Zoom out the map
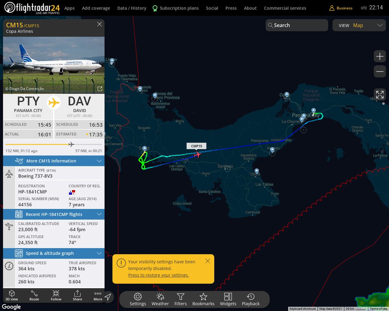 pos(380,71)
